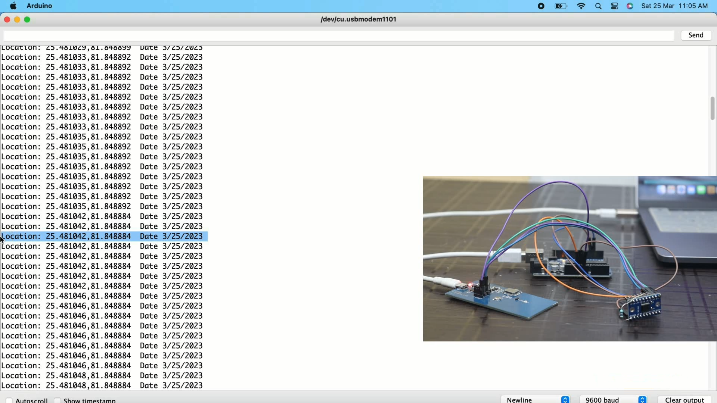717x403 pixels.
Task: Launch Siri from the menu bar
Action: 630,6
